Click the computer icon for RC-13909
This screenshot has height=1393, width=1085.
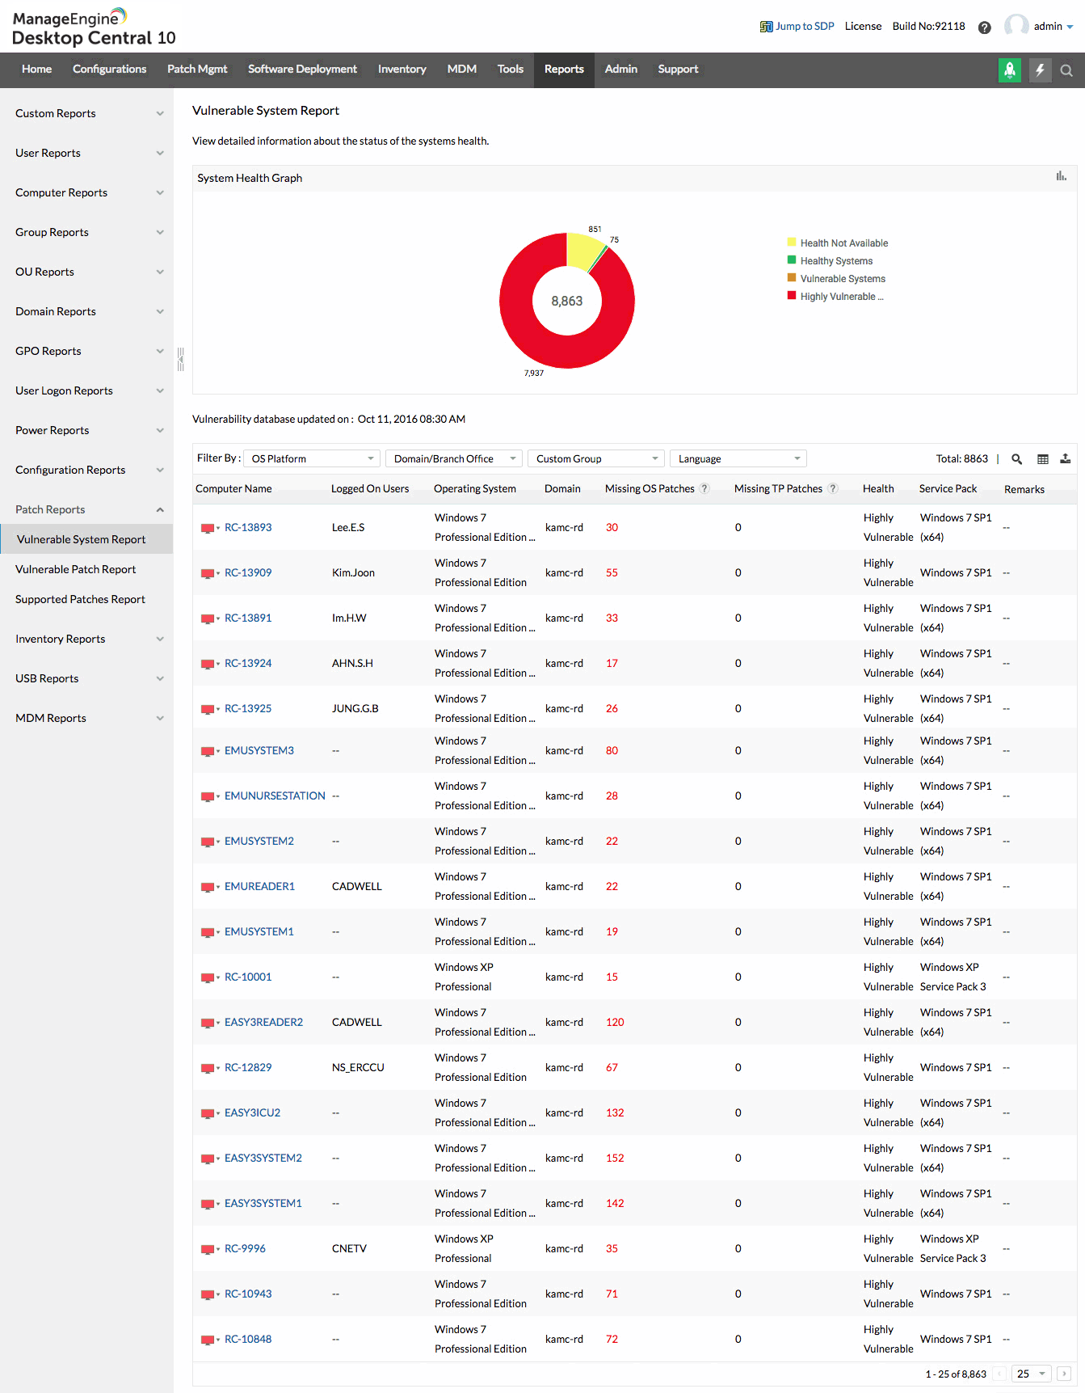pos(208,573)
